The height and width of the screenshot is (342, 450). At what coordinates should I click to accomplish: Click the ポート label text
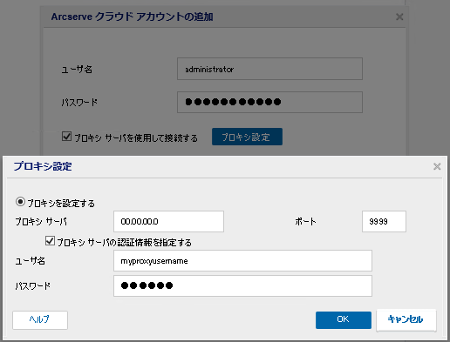click(305, 222)
